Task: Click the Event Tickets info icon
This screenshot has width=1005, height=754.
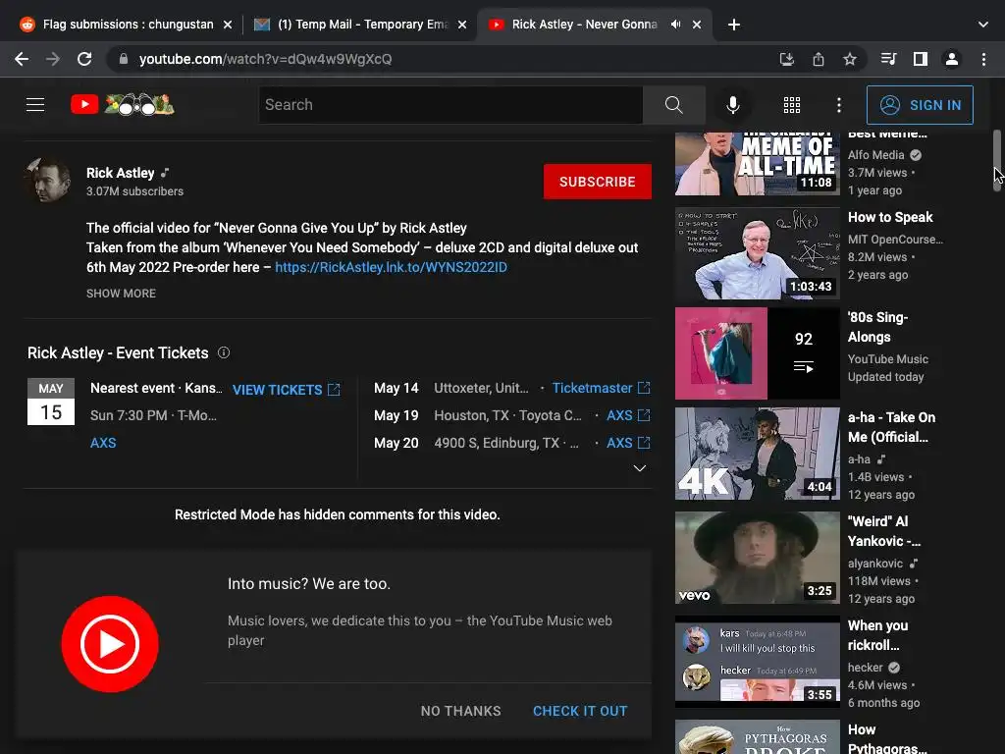Action: [224, 352]
